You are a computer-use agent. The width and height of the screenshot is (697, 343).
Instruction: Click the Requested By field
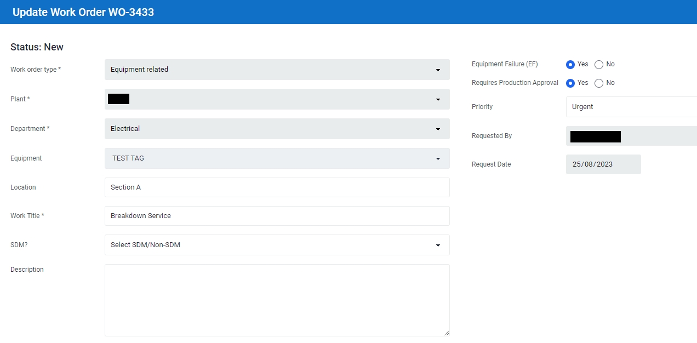[x=631, y=136]
